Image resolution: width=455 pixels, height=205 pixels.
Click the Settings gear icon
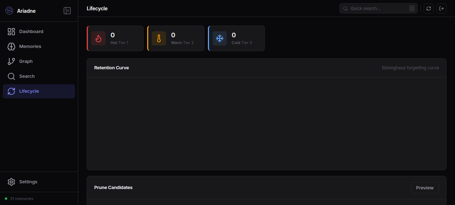point(11,182)
